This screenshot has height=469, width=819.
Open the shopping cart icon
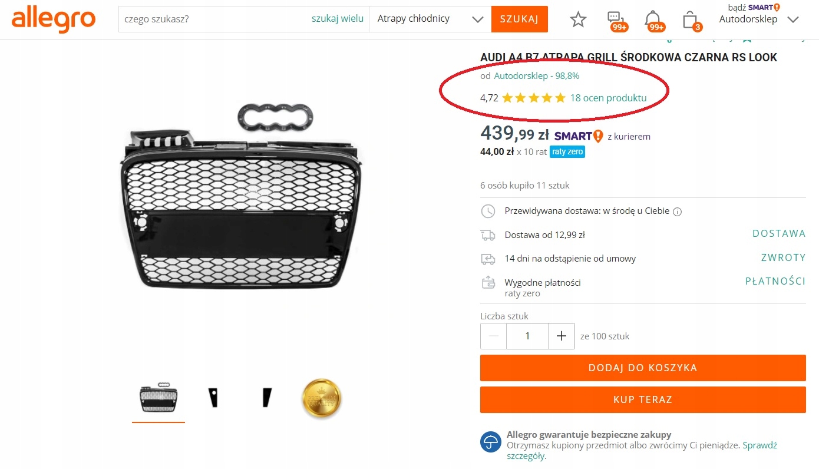pos(690,20)
